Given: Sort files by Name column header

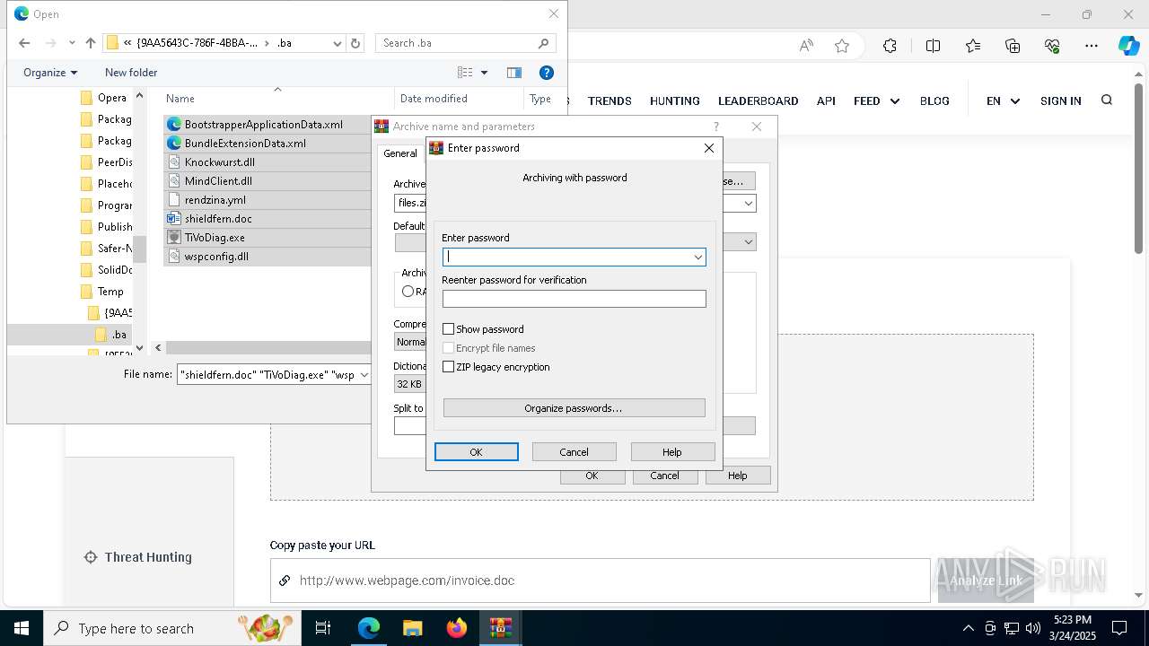Looking at the screenshot, I should click(x=180, y=99).
